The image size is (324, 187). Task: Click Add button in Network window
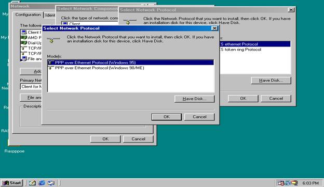[x=31, y=71]
